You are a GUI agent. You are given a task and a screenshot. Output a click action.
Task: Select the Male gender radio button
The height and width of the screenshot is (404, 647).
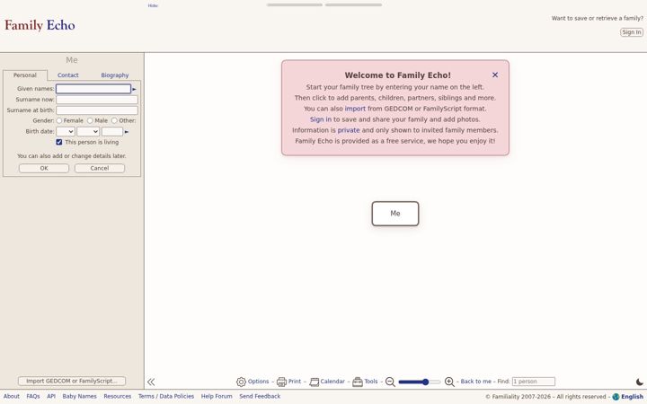click(90, 121)
